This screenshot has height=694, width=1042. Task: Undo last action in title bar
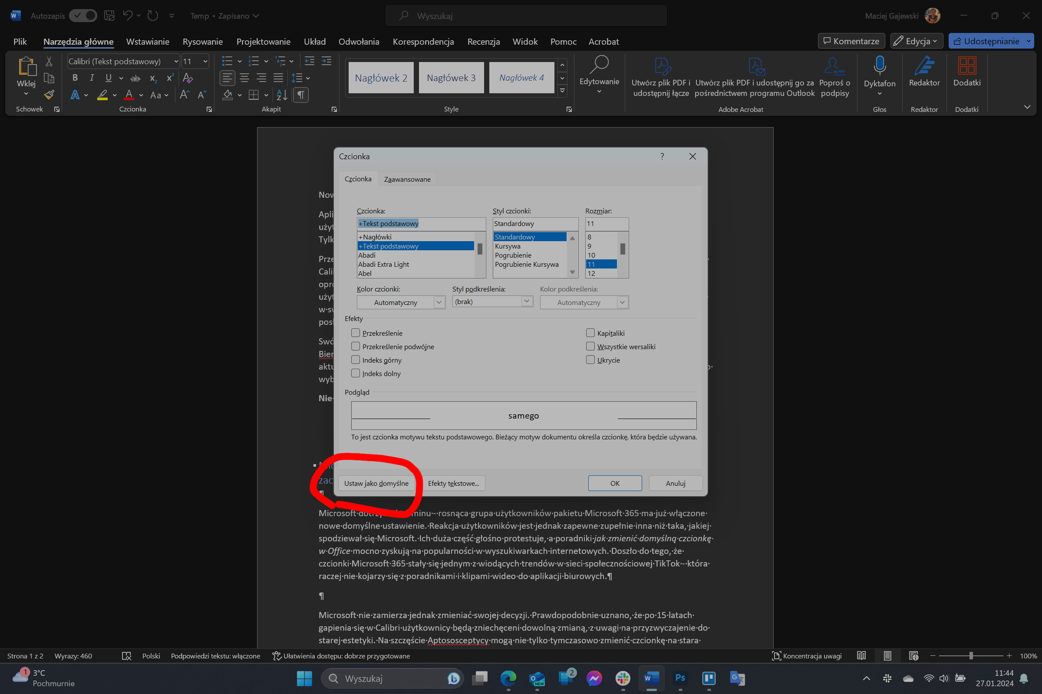128,16
